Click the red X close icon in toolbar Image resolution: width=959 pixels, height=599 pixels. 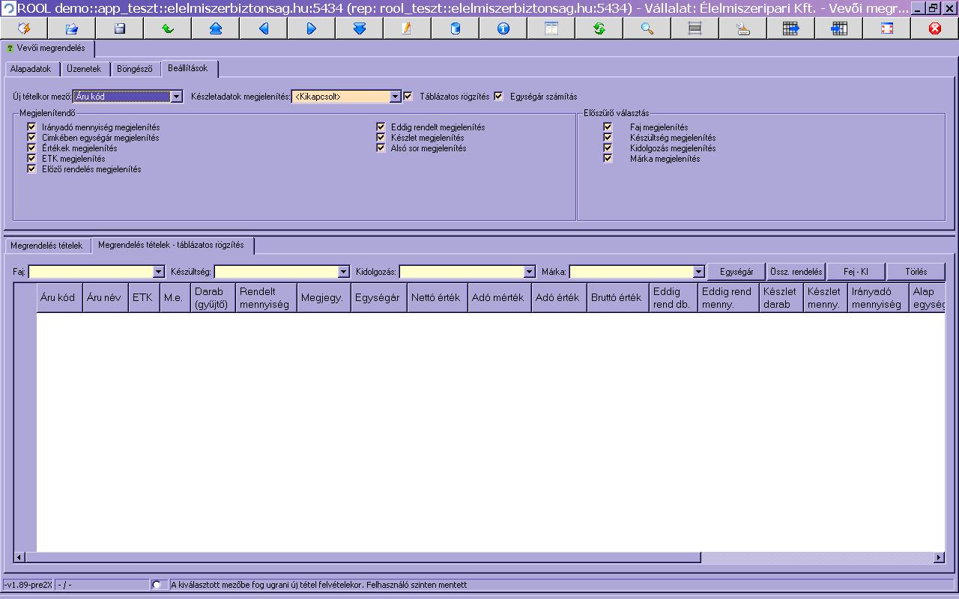click(934, 28)
